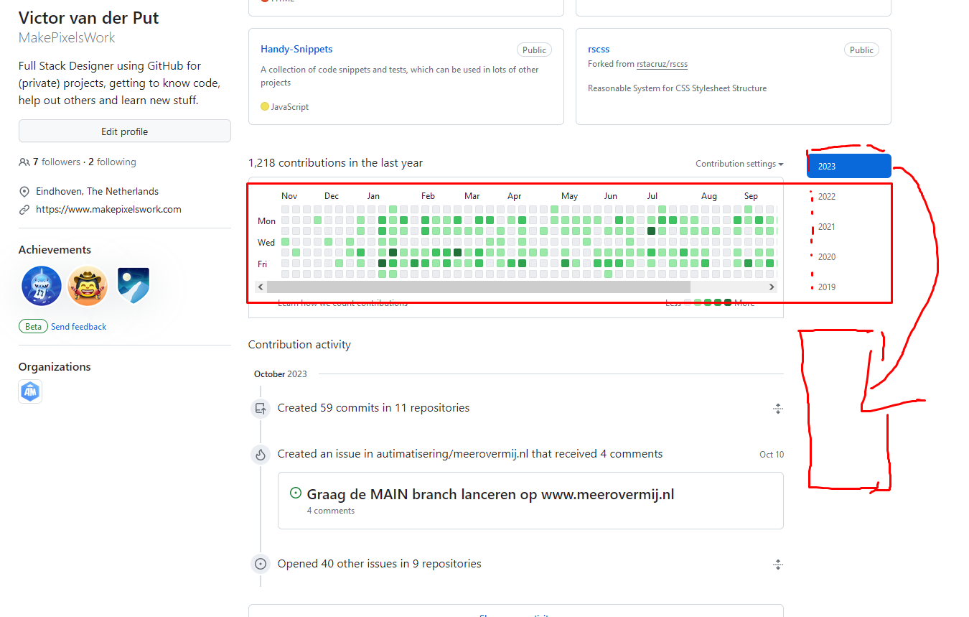Viewport: 969px width, 617px height.
Task: Click the right arrow of the contribution graph scrollbar
Action: 772,287
